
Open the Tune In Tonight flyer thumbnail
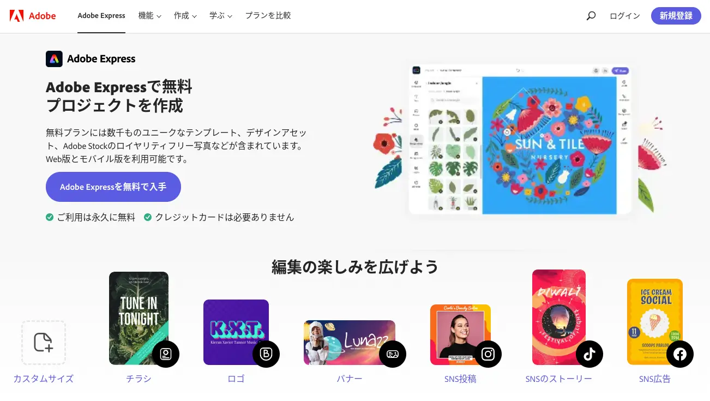139,318
